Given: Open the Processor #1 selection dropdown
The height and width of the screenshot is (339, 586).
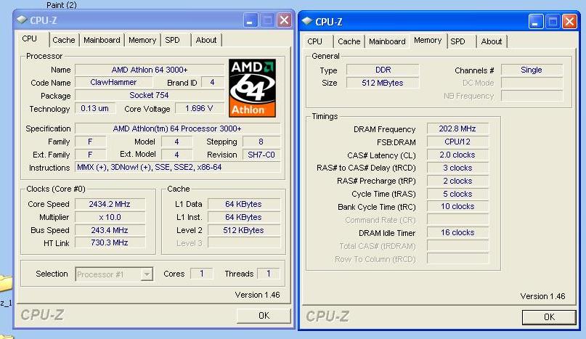Looking at the screenshot, I should [x=147, y=274].
